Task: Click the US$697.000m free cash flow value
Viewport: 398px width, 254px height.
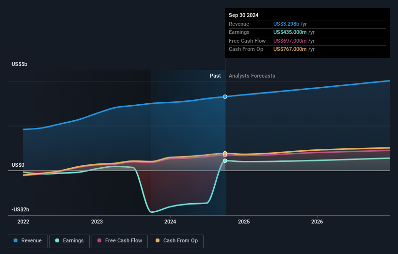Action: click(x=290, y=41)
